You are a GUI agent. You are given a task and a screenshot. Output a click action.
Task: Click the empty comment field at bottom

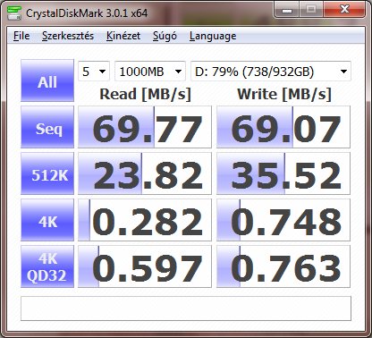coord(186,308)
